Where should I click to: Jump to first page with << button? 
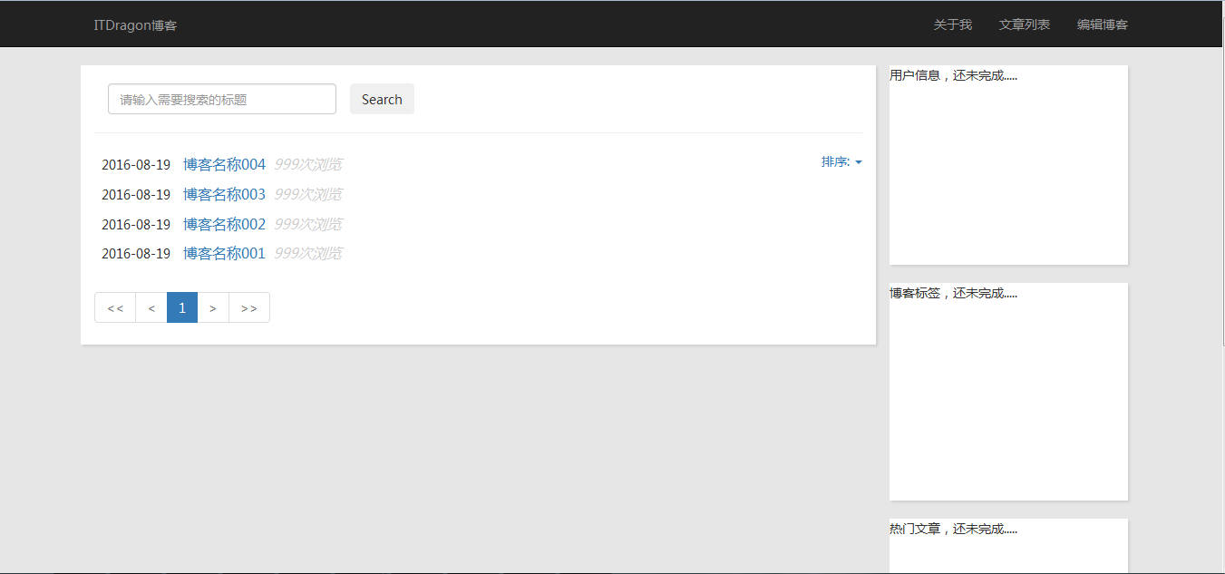(115, 307)
